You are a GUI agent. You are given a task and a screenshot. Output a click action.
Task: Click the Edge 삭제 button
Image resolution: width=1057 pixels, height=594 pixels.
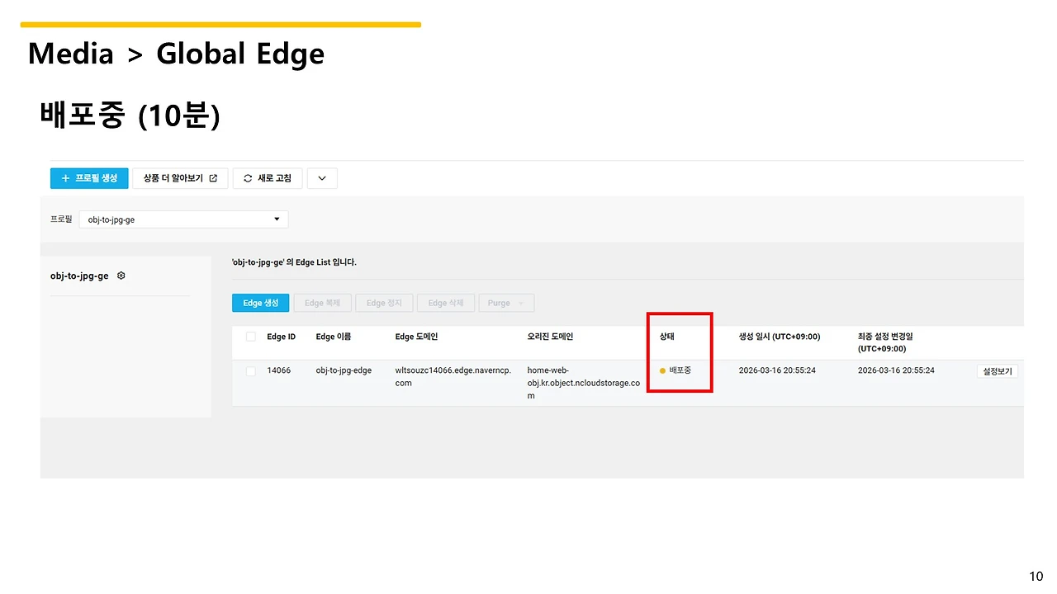coord(446,303)
